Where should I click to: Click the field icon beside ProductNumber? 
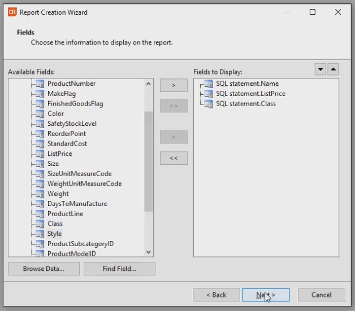[40, 84]
